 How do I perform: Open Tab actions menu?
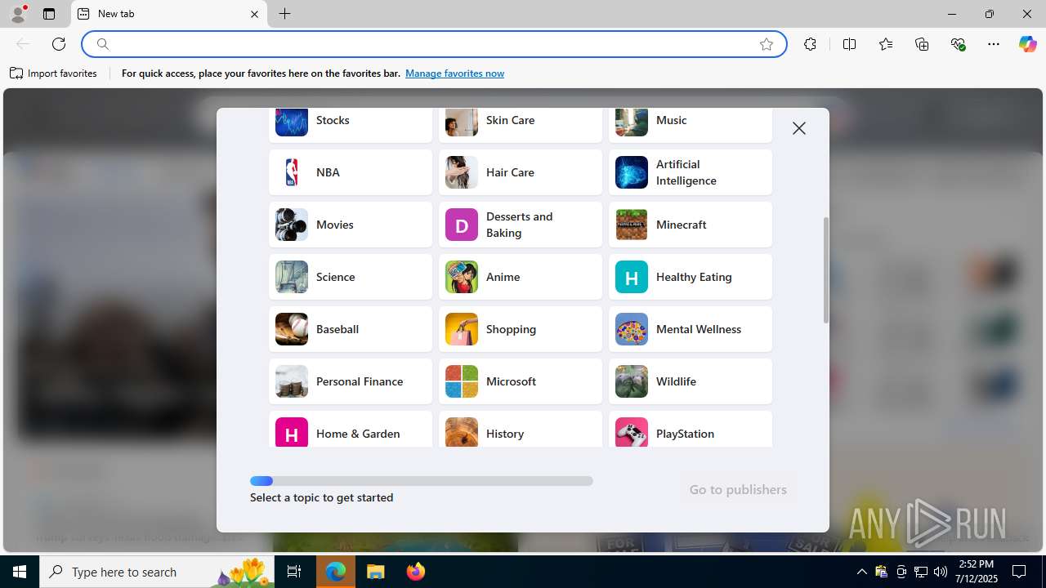click(49, 14)
